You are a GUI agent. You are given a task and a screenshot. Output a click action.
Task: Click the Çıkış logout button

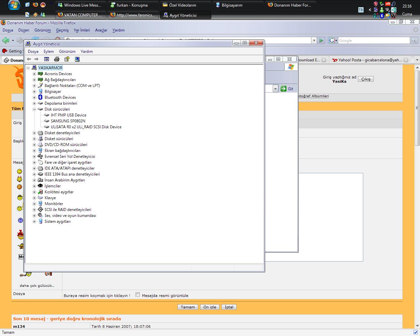click(x=366, y=79)
